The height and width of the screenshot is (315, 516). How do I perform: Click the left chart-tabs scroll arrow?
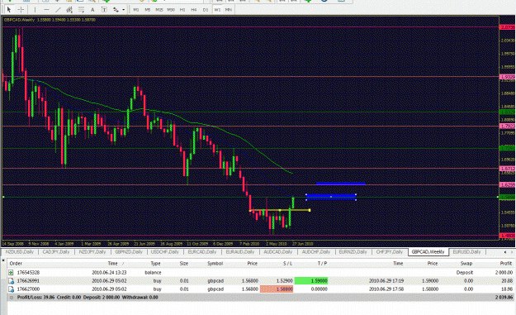coord(505,252)
